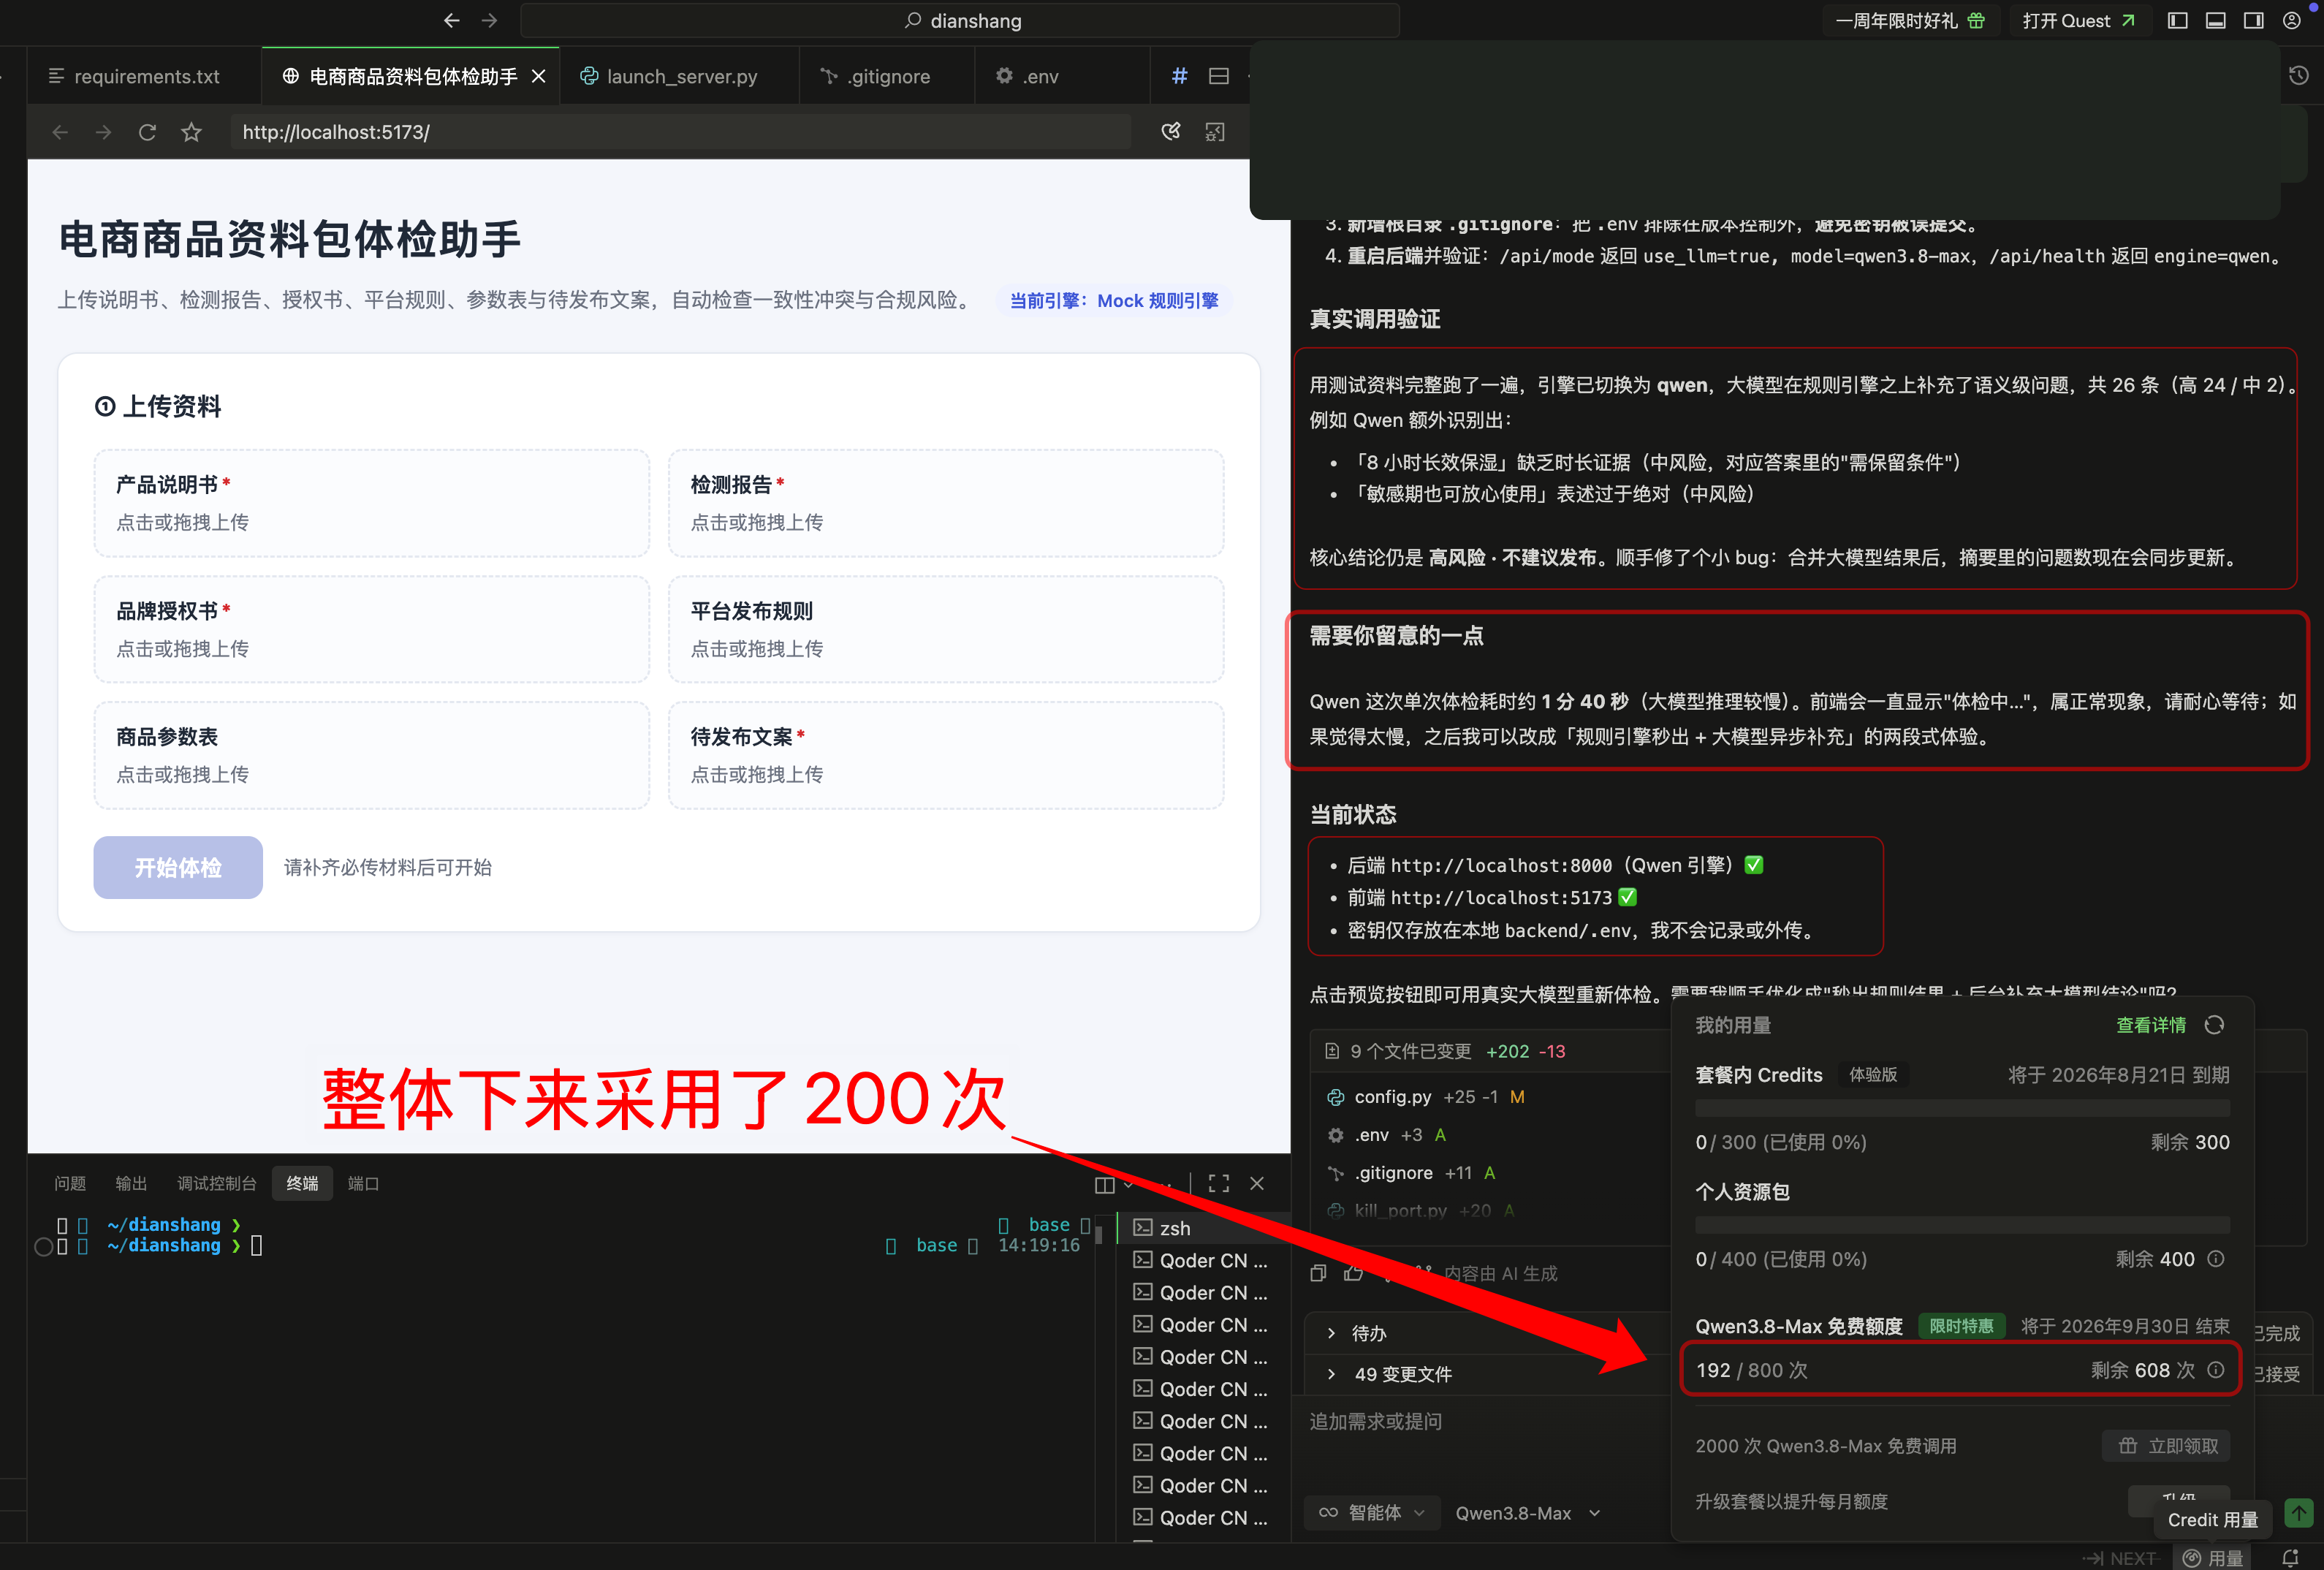Viewport: 2324px width, 1570px height.
Task: Go back with the title bar back arrow
Action: (x=451, y=20)
